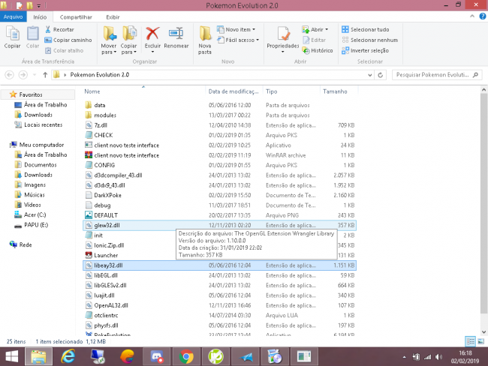This screenshot has height=366, width=488.
Task: Click Selecionar tudo
Action: pos(366,29)
